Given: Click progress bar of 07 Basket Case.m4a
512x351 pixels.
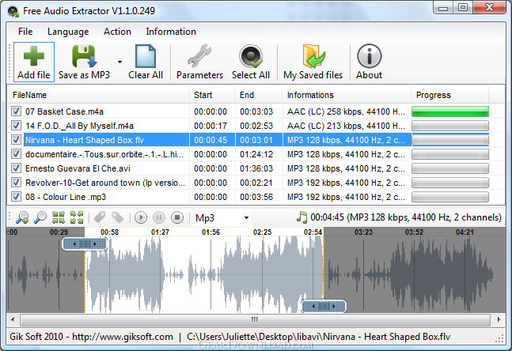Looking at the screenshot, I should click(x=450, y=111).
